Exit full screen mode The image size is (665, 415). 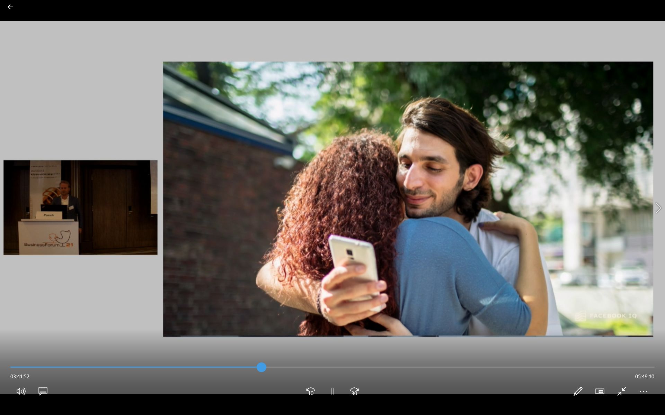[621, 391]
